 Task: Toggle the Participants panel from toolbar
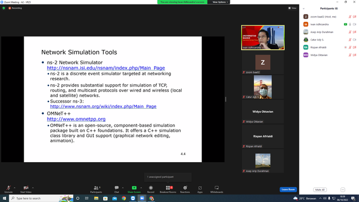click(96, 189)
